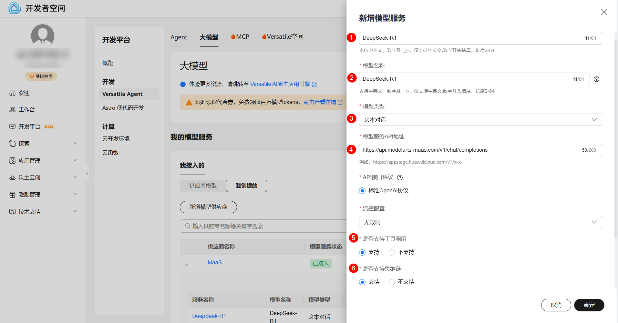Open the 流控配置 dropdown
The width and height of the screenshot is (618, 323).
480,222
